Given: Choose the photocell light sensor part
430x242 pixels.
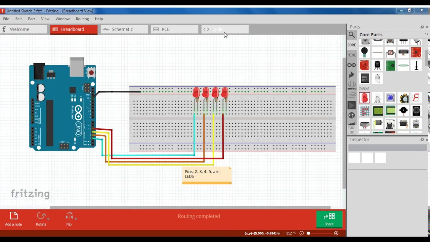Looking at the screenshot, I should pyautogui.click(x=390, y=52).
